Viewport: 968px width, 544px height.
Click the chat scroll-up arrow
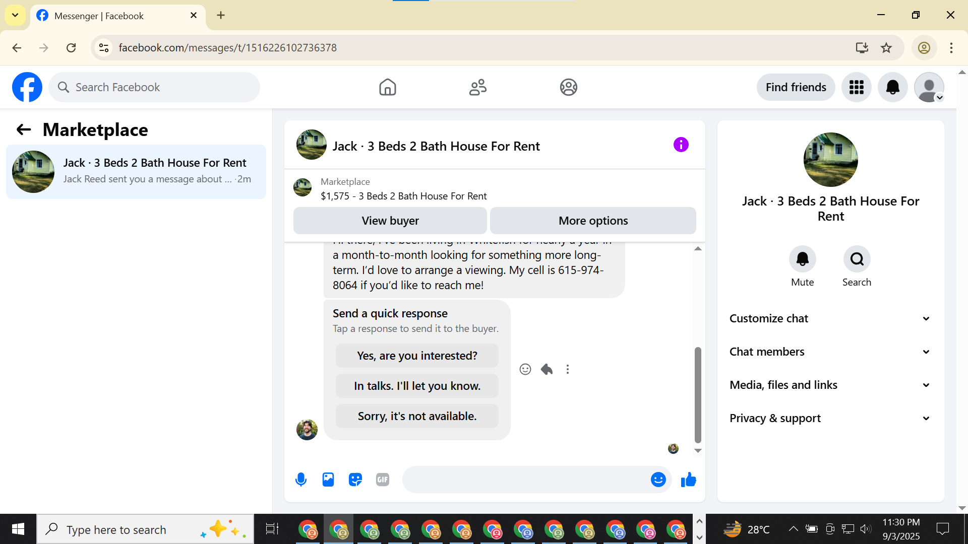[698, 248]
